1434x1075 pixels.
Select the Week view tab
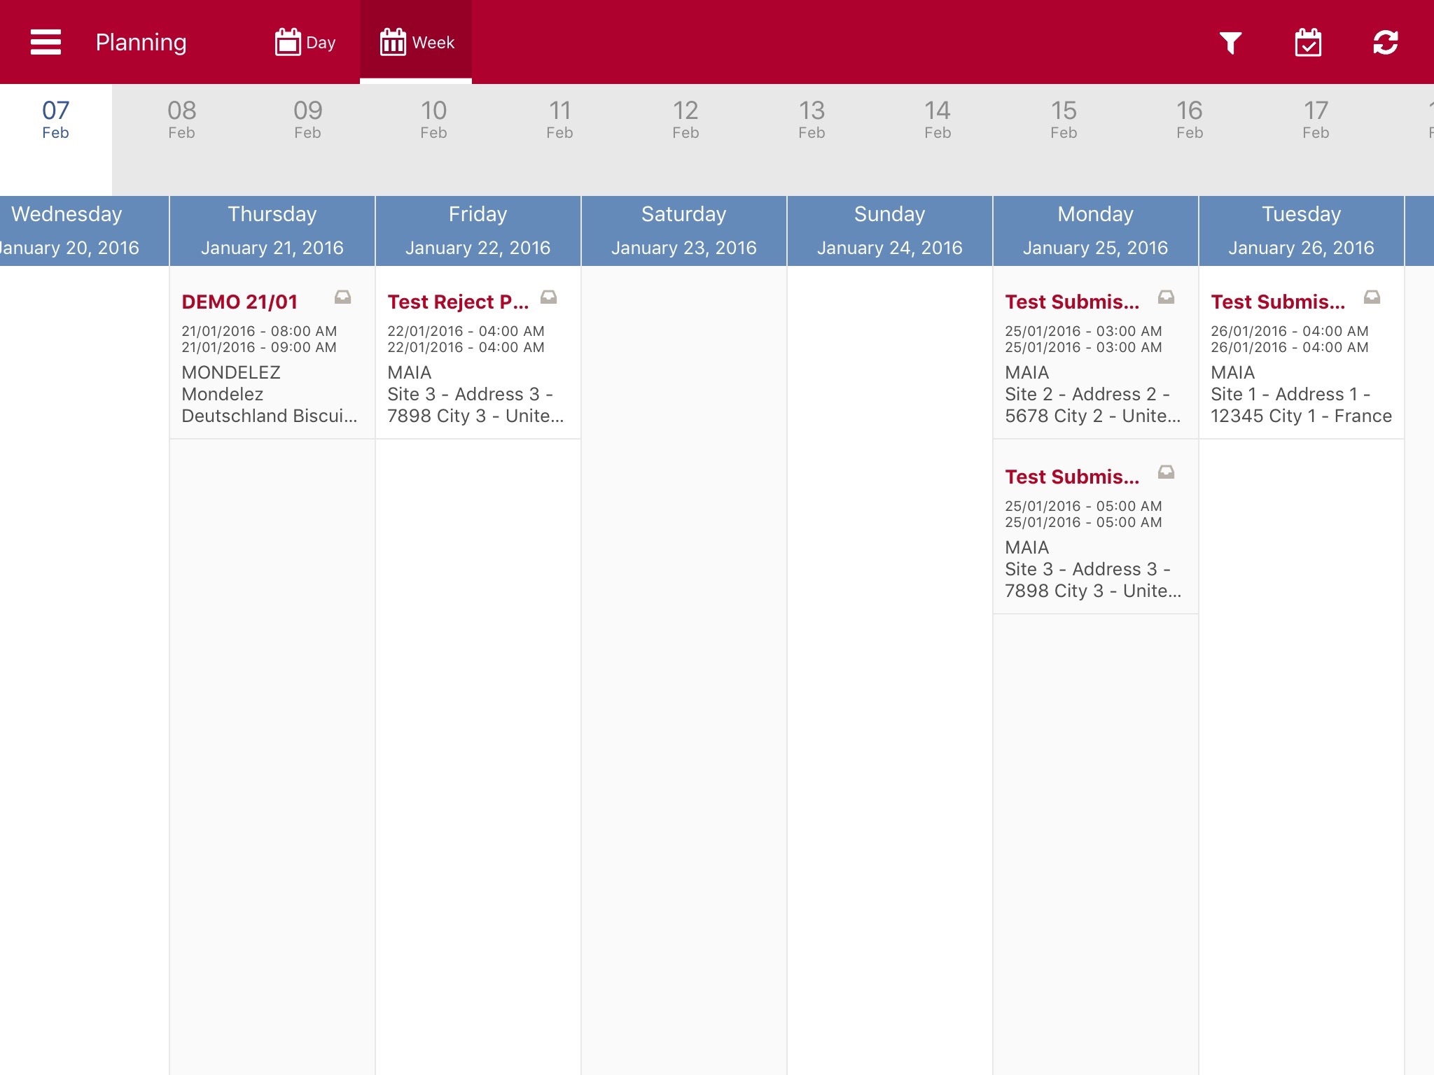(x=416, y=42)
